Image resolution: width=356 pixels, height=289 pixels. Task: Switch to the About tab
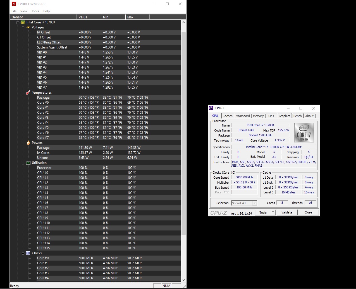(x=309, y=116)
